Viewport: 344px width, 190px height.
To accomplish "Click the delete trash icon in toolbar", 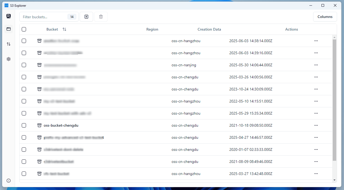I will [x=101, y=17].
